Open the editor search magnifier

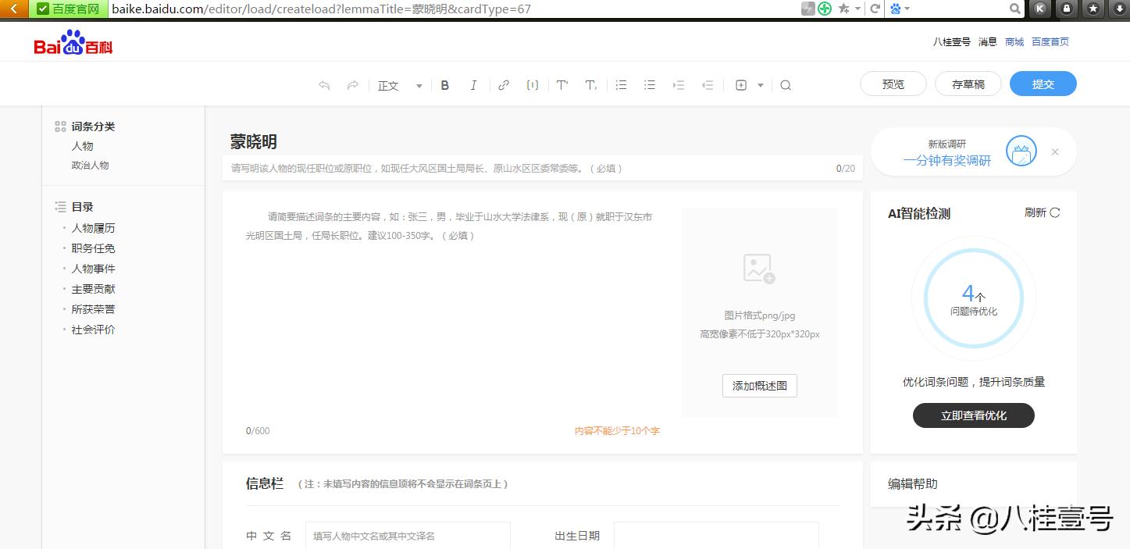pos(786,84)
